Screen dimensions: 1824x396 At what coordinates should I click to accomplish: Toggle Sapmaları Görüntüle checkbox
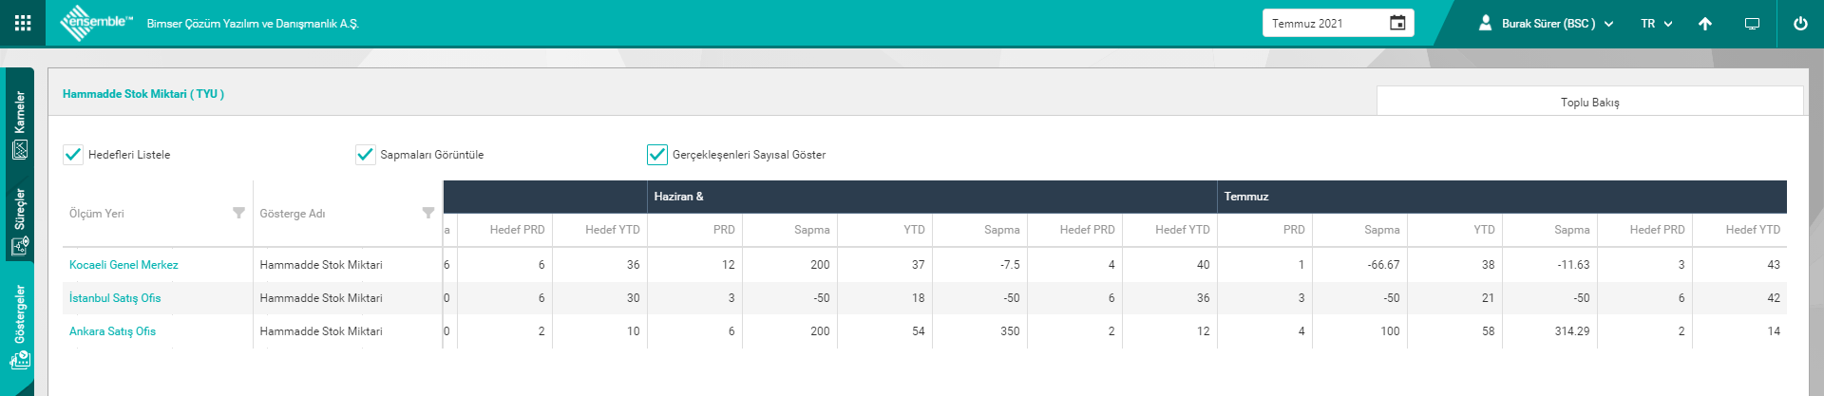tap(366, 154)
